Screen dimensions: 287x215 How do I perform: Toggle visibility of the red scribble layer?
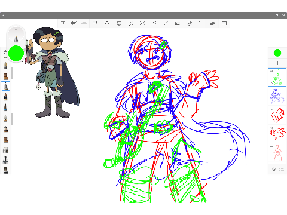271,127
